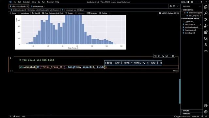Click the histogram output plot
The image size is (209, 118).
click(x=71, y=32)
